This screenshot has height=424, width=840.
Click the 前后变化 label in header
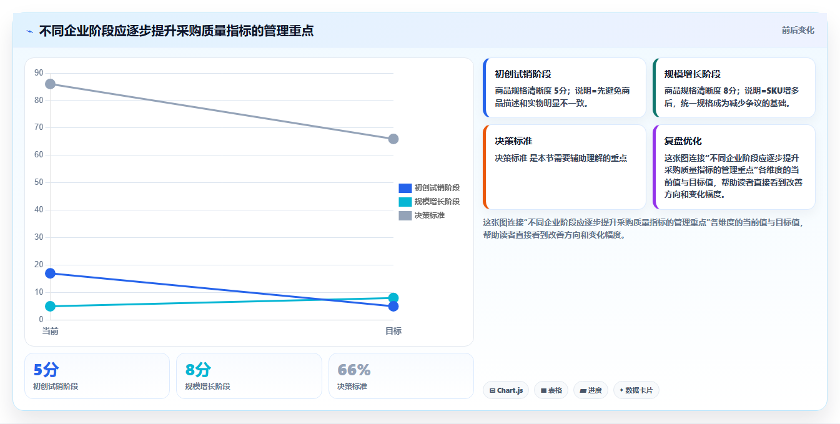[x=798, y=30]
